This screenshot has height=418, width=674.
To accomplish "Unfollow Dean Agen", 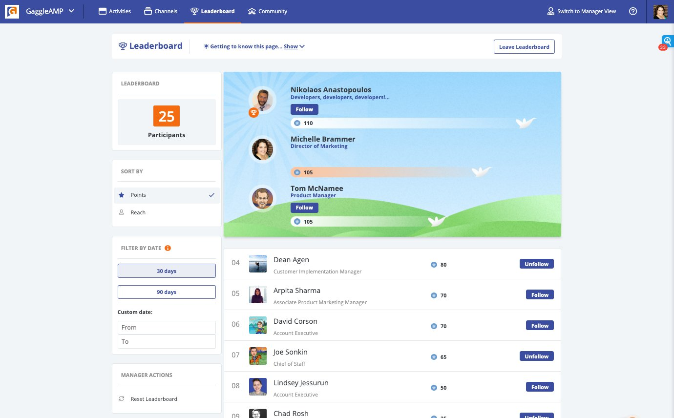I will pos(536,263).
